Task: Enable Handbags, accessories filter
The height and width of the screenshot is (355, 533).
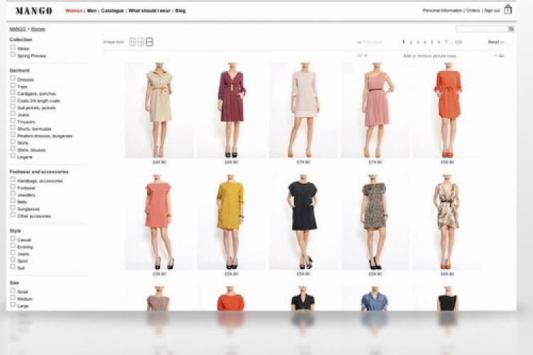Action: 13,180
